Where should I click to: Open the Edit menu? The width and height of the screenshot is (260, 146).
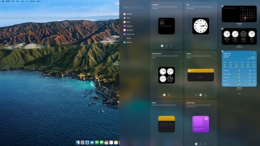click(17, 1)
